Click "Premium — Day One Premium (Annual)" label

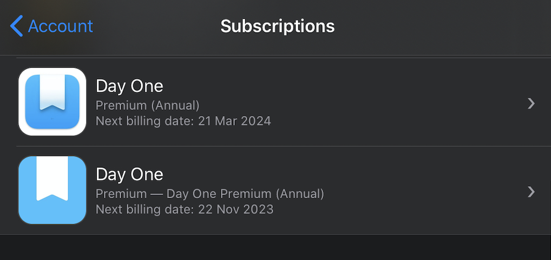point(209,193)
